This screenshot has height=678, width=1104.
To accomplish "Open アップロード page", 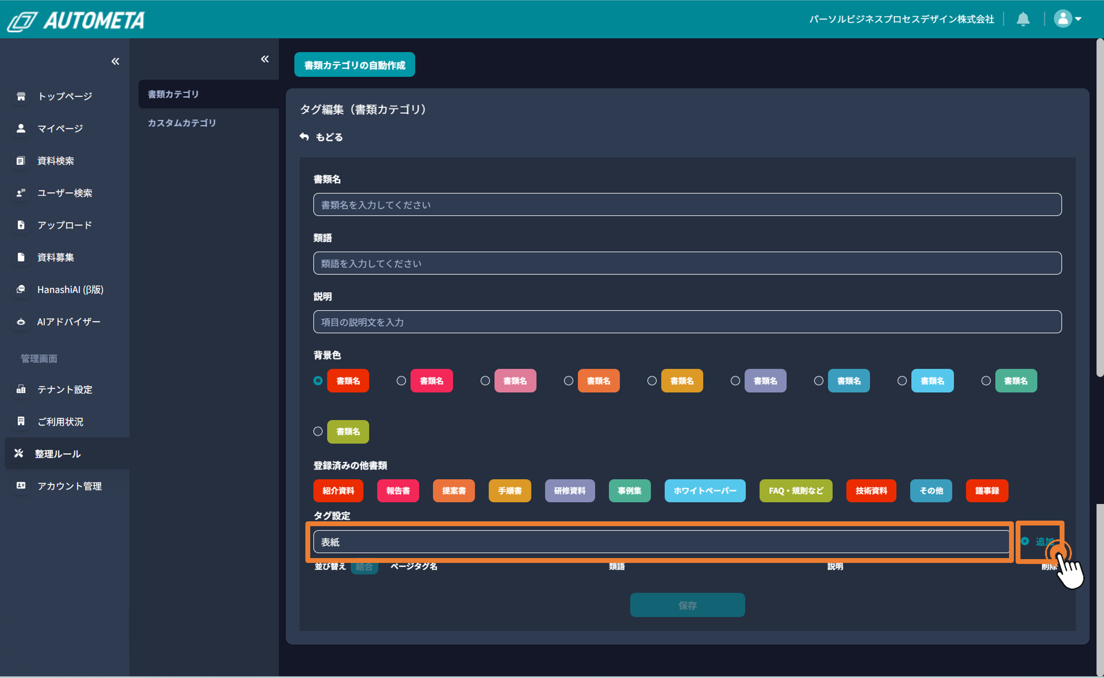I will tap(64, 225).
